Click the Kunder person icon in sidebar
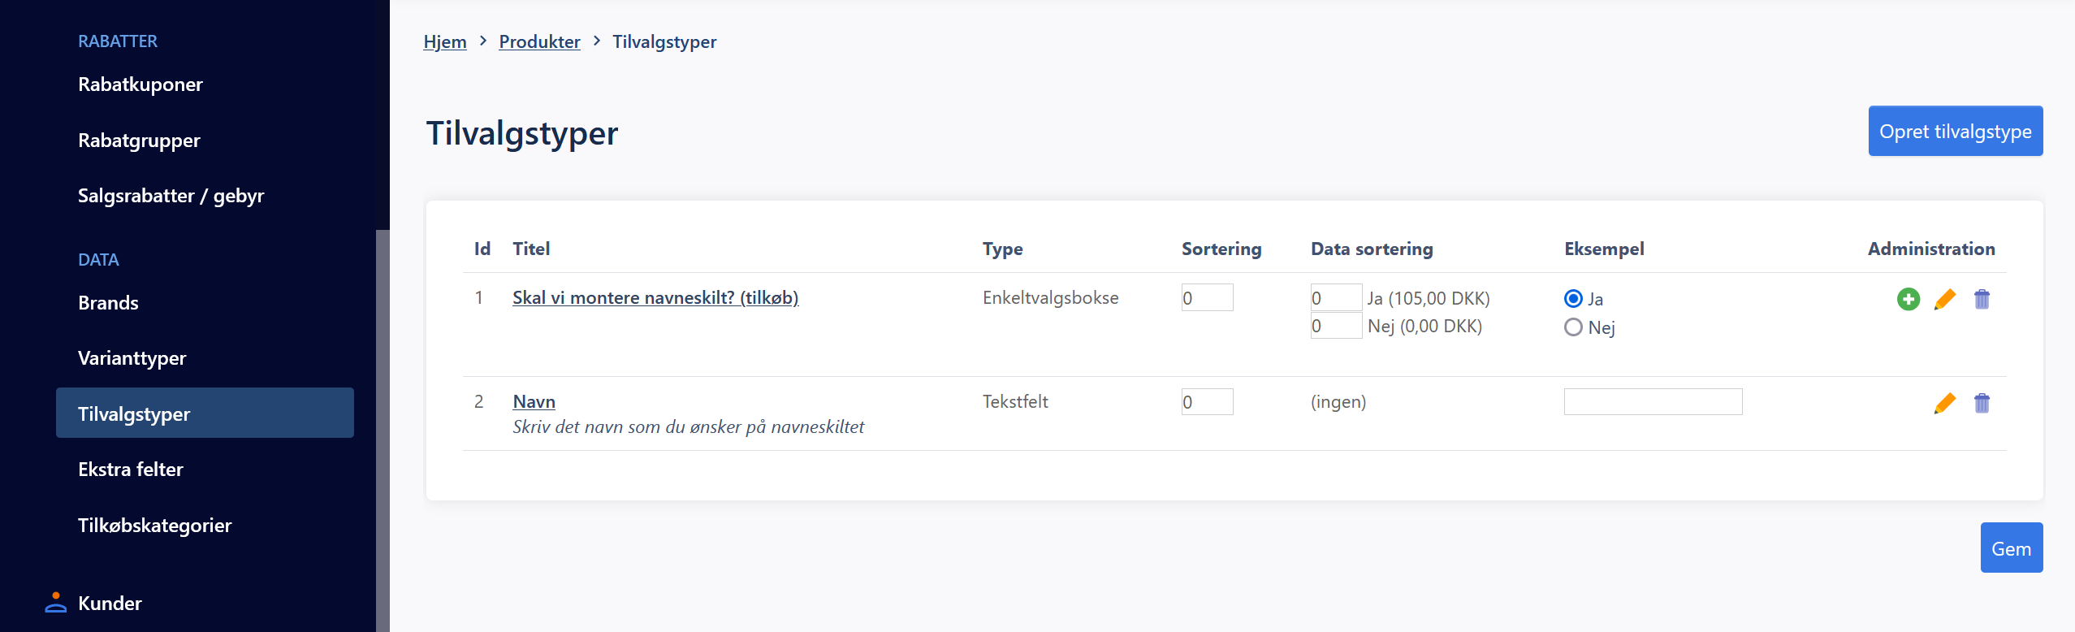Image resolution: width=2075 pixels, height=632 pixels. 55,603
